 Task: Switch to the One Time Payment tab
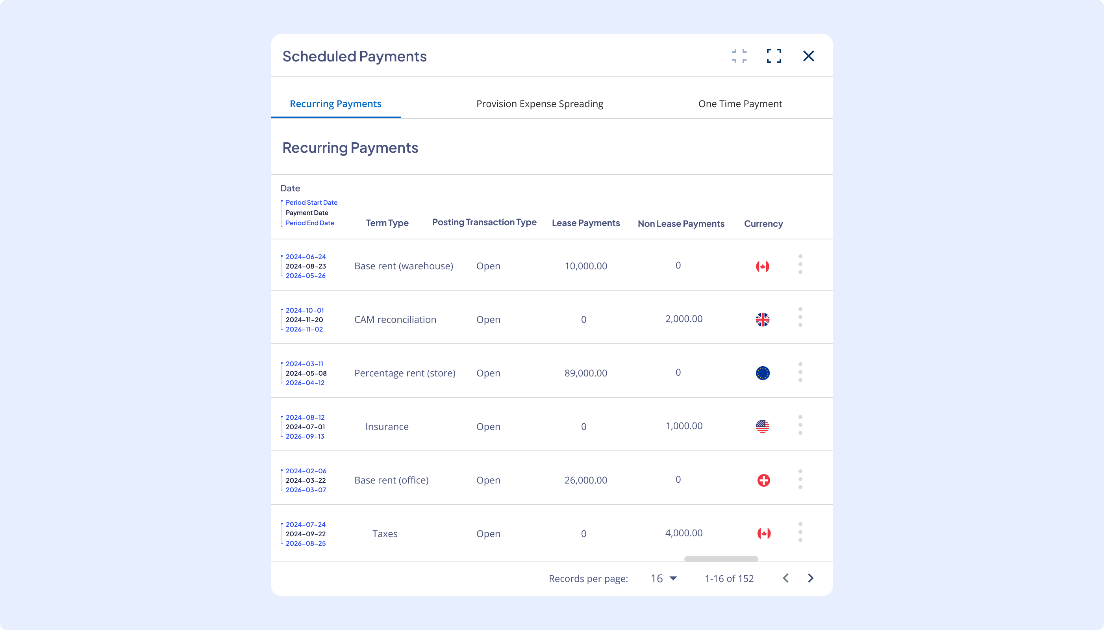coord(740,104)
